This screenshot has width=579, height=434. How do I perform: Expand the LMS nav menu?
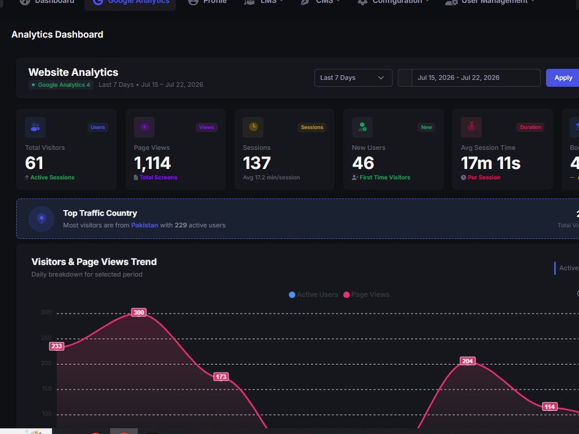click(x=263, y=2)
